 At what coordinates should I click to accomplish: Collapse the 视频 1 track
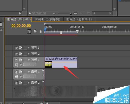[x=29, y=60]
